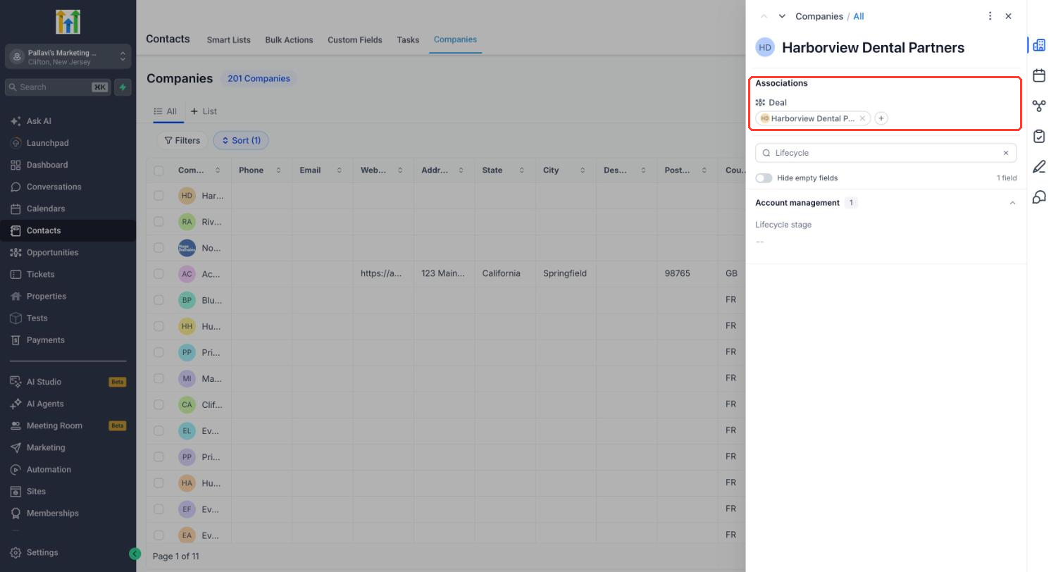Open the conversations chat icon in right rail
Image resolution: width=1051 pixels, height=572 pixels.
coord(1039,197)
